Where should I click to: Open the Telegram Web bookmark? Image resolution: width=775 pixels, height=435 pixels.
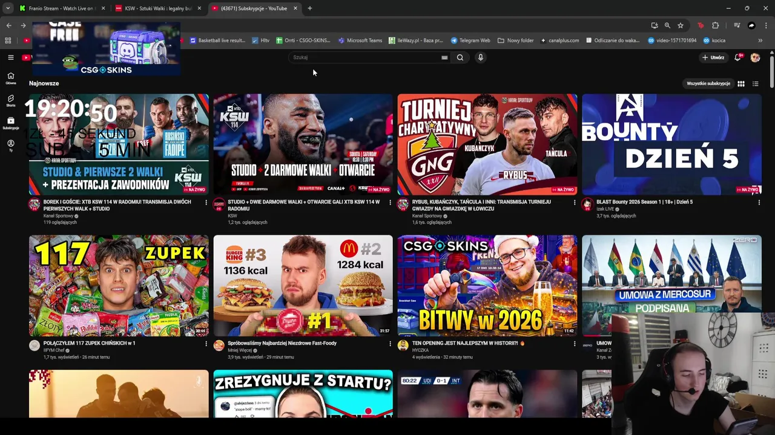pos(470,40)
